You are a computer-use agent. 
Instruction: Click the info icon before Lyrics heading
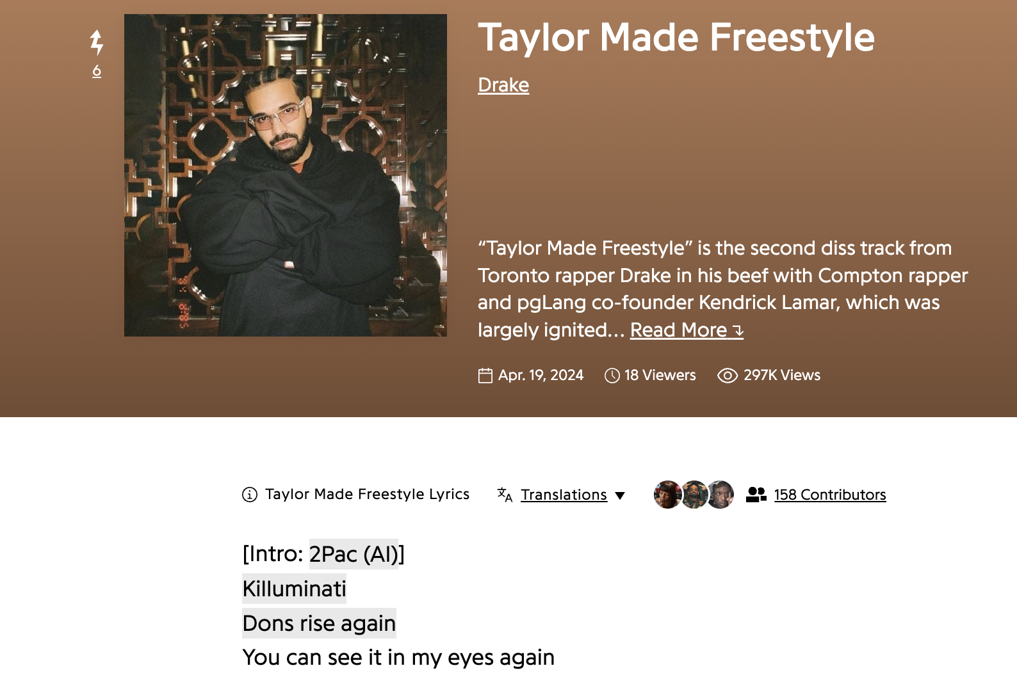point(250,495)
